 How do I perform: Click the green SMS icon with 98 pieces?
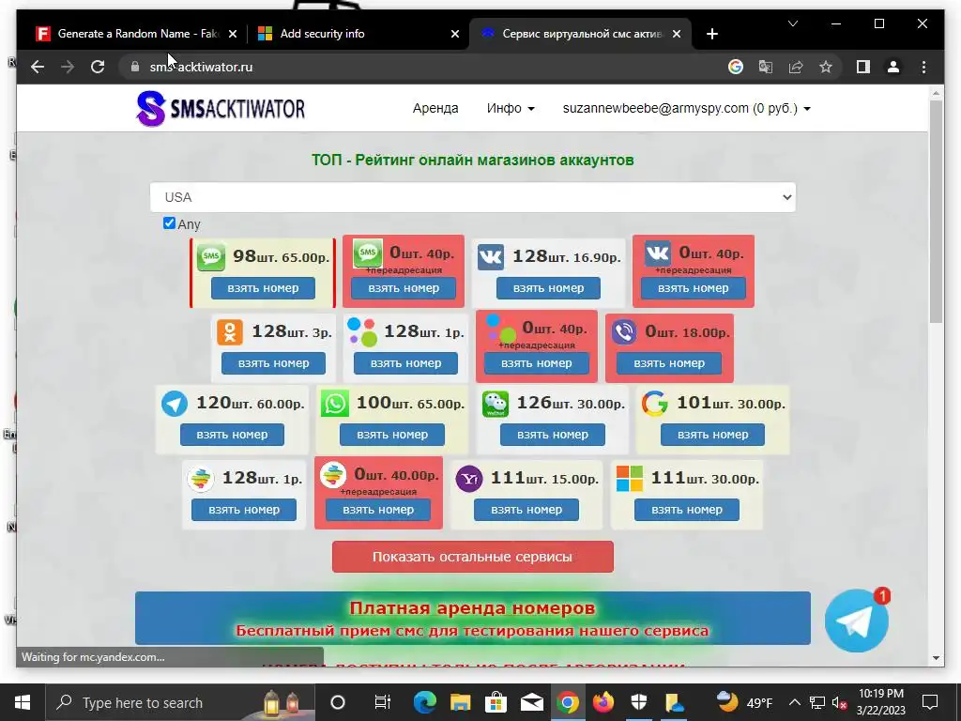(x=211, y=256)
